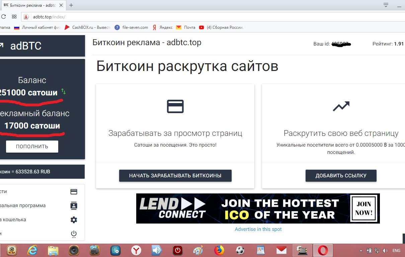This screenshot has width=405, height=257.
Task: Click the 251000 сатоши balance value
Action: pyautogui.click(x=28, y=92)
